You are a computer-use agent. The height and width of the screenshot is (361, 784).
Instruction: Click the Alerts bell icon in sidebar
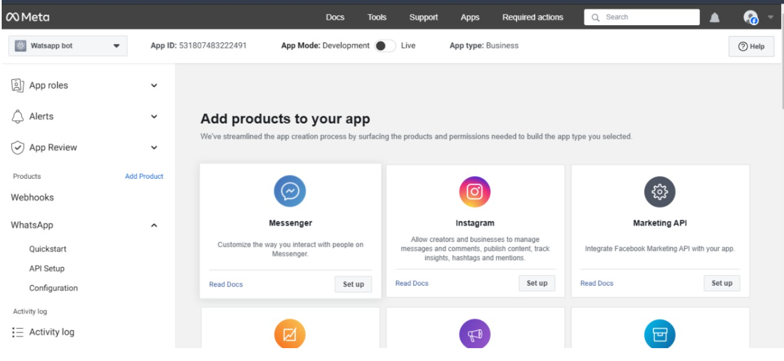tap(17, 116)
